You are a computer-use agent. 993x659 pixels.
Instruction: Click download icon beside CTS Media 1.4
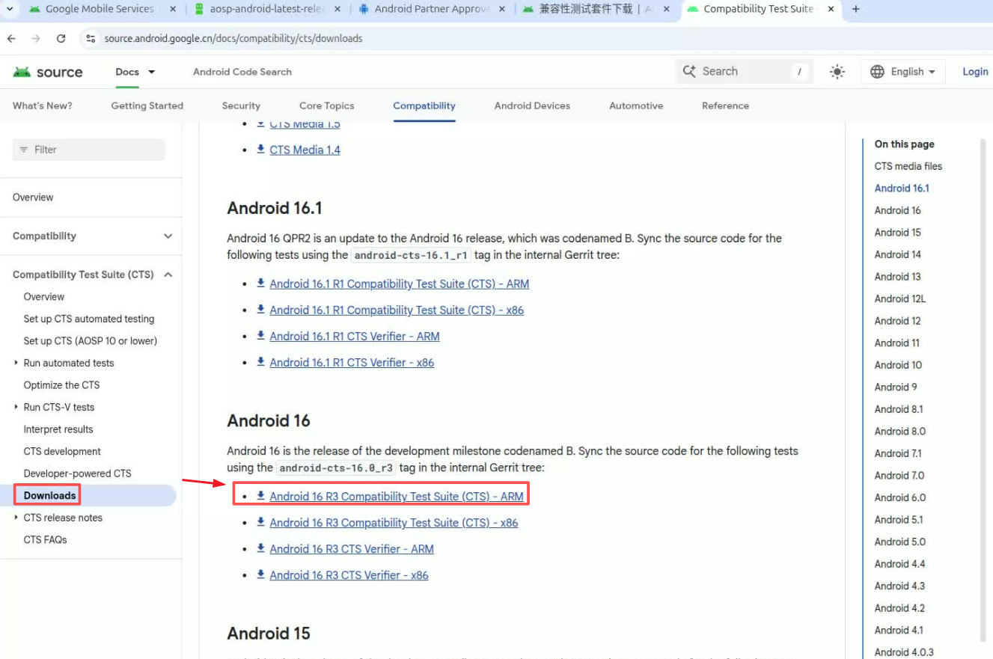pyautogui.click(x=261, y=150)
